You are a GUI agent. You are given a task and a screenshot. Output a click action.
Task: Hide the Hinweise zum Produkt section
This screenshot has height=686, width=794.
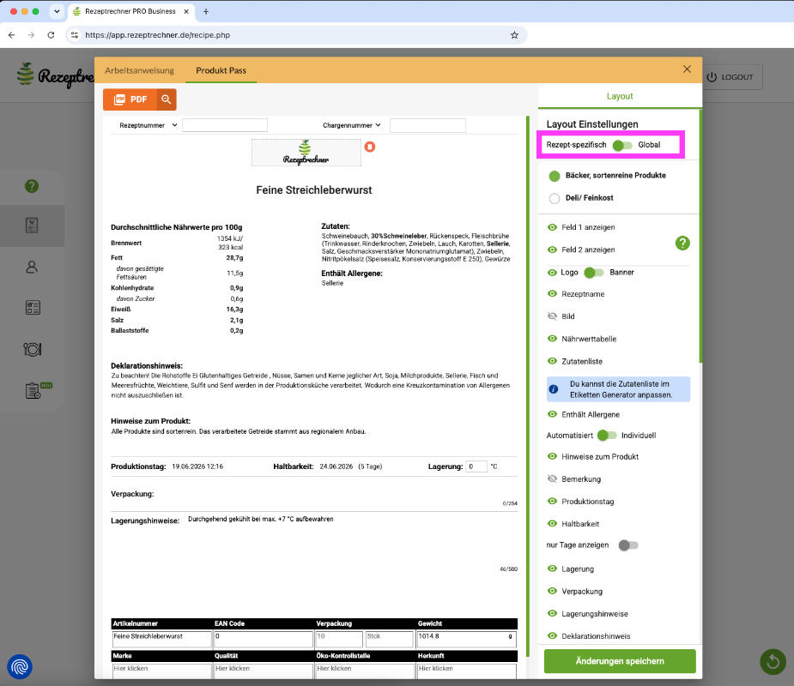point(553,456)
